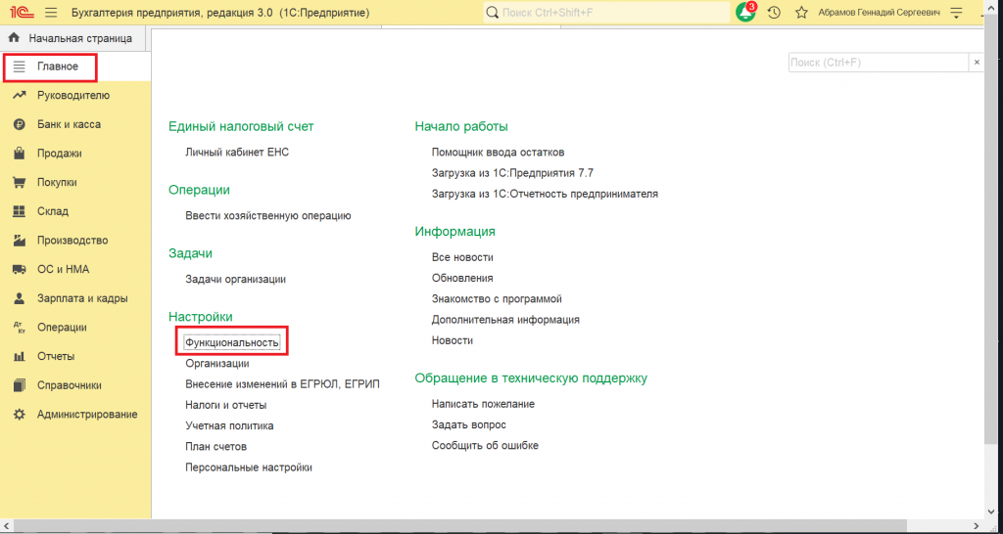1003x534 pixels.
Task: Click the Банк и касса ruble icon
Action: 20,124
